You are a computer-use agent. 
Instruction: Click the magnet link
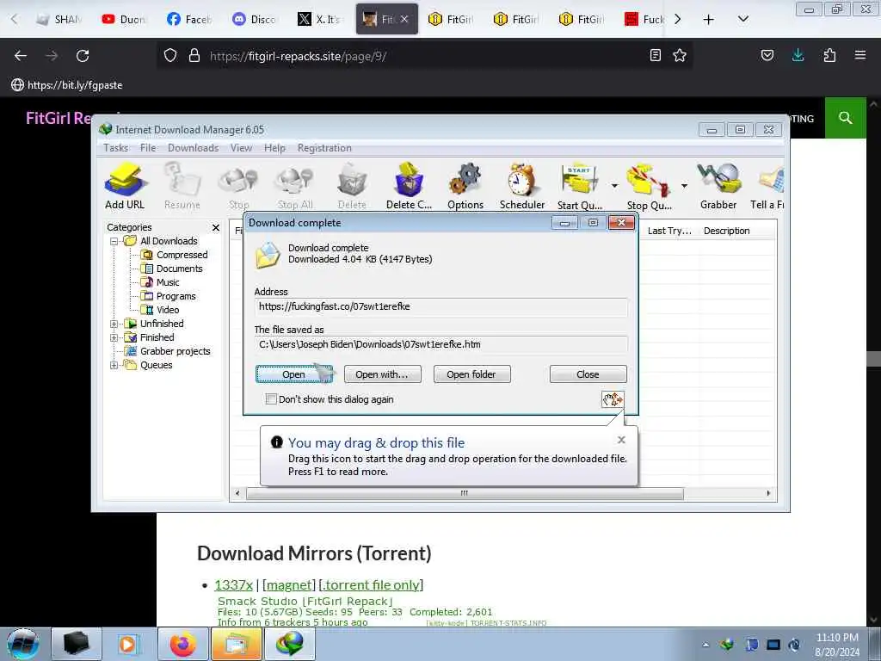[289, 585]
